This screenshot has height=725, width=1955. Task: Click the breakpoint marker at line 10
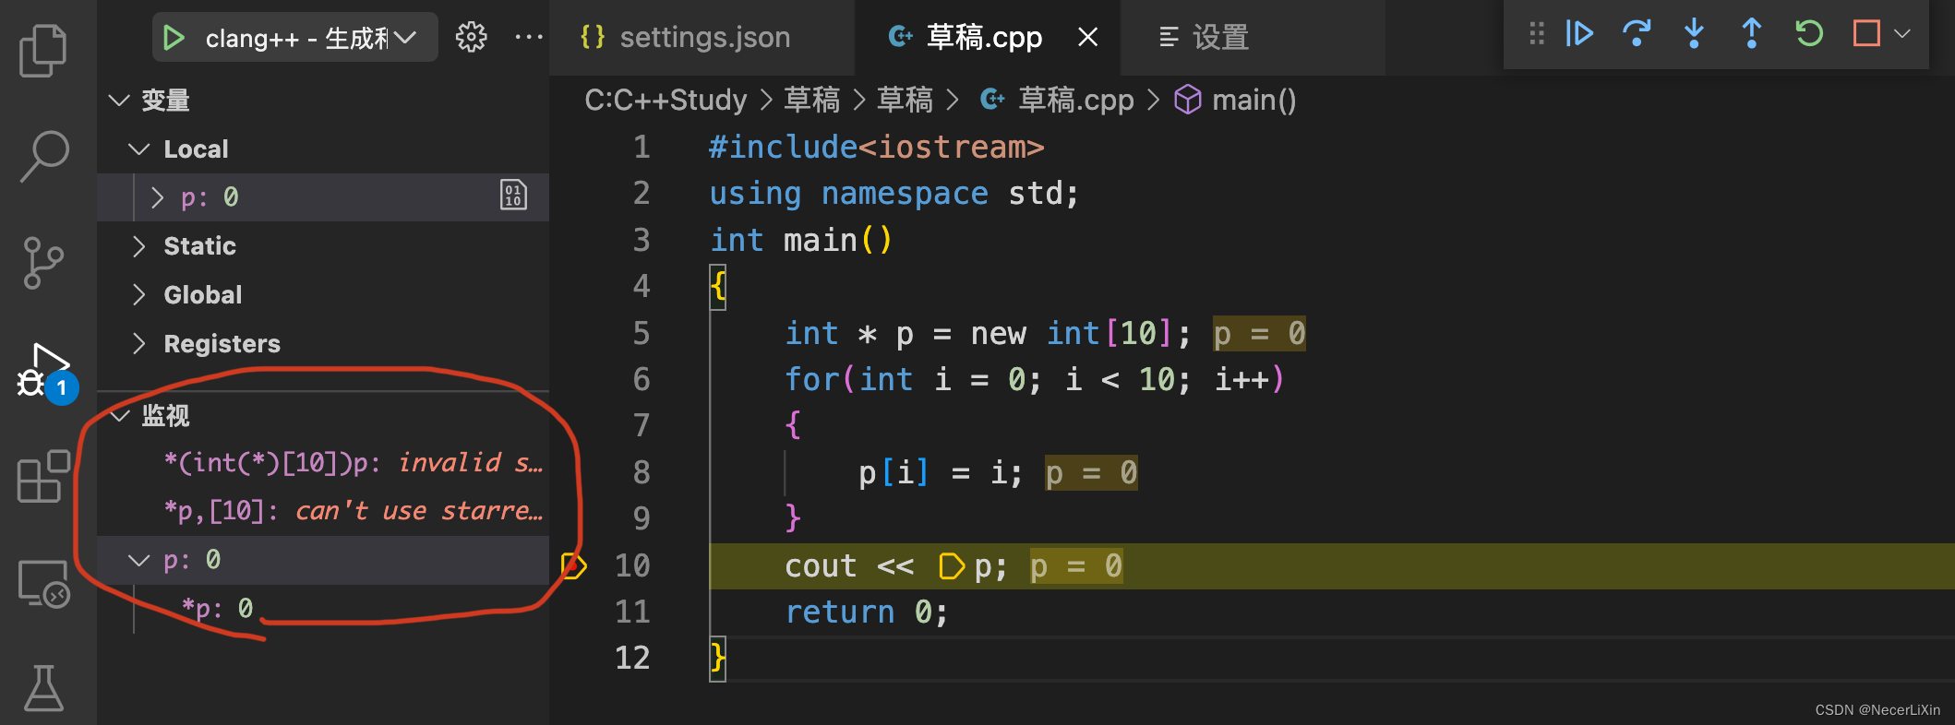573,565
